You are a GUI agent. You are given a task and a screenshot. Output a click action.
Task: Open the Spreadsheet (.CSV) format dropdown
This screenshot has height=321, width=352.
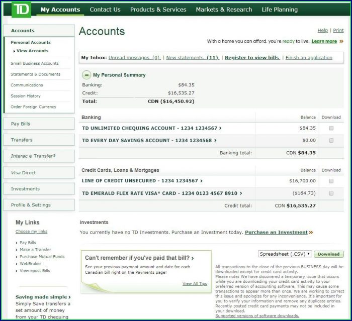pos(285,254)
